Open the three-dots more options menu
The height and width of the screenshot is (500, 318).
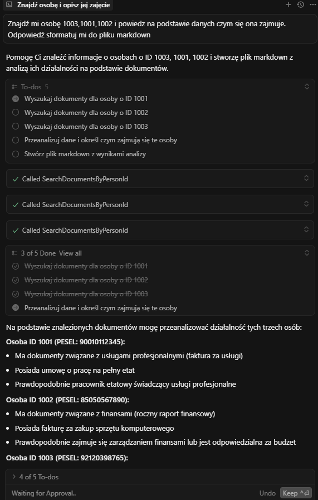tap(312, 5)
